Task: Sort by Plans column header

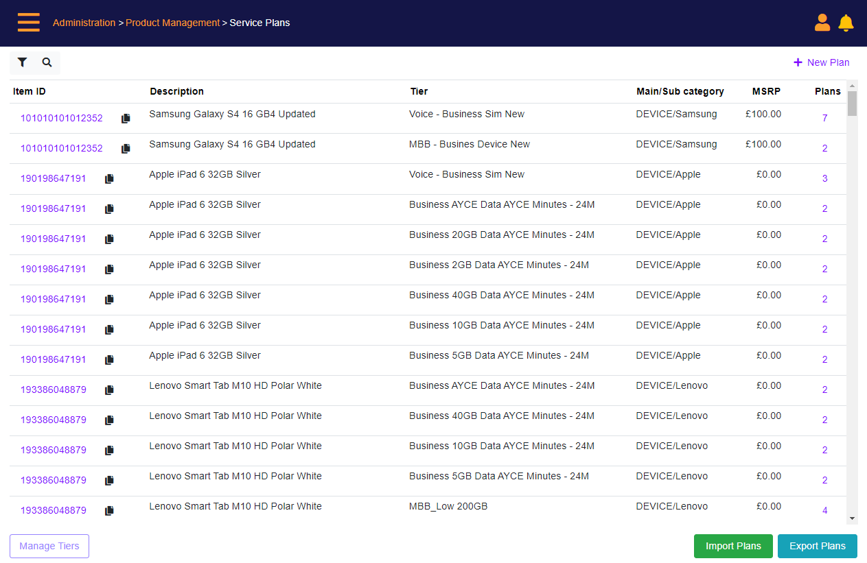Action: (828, 91)
